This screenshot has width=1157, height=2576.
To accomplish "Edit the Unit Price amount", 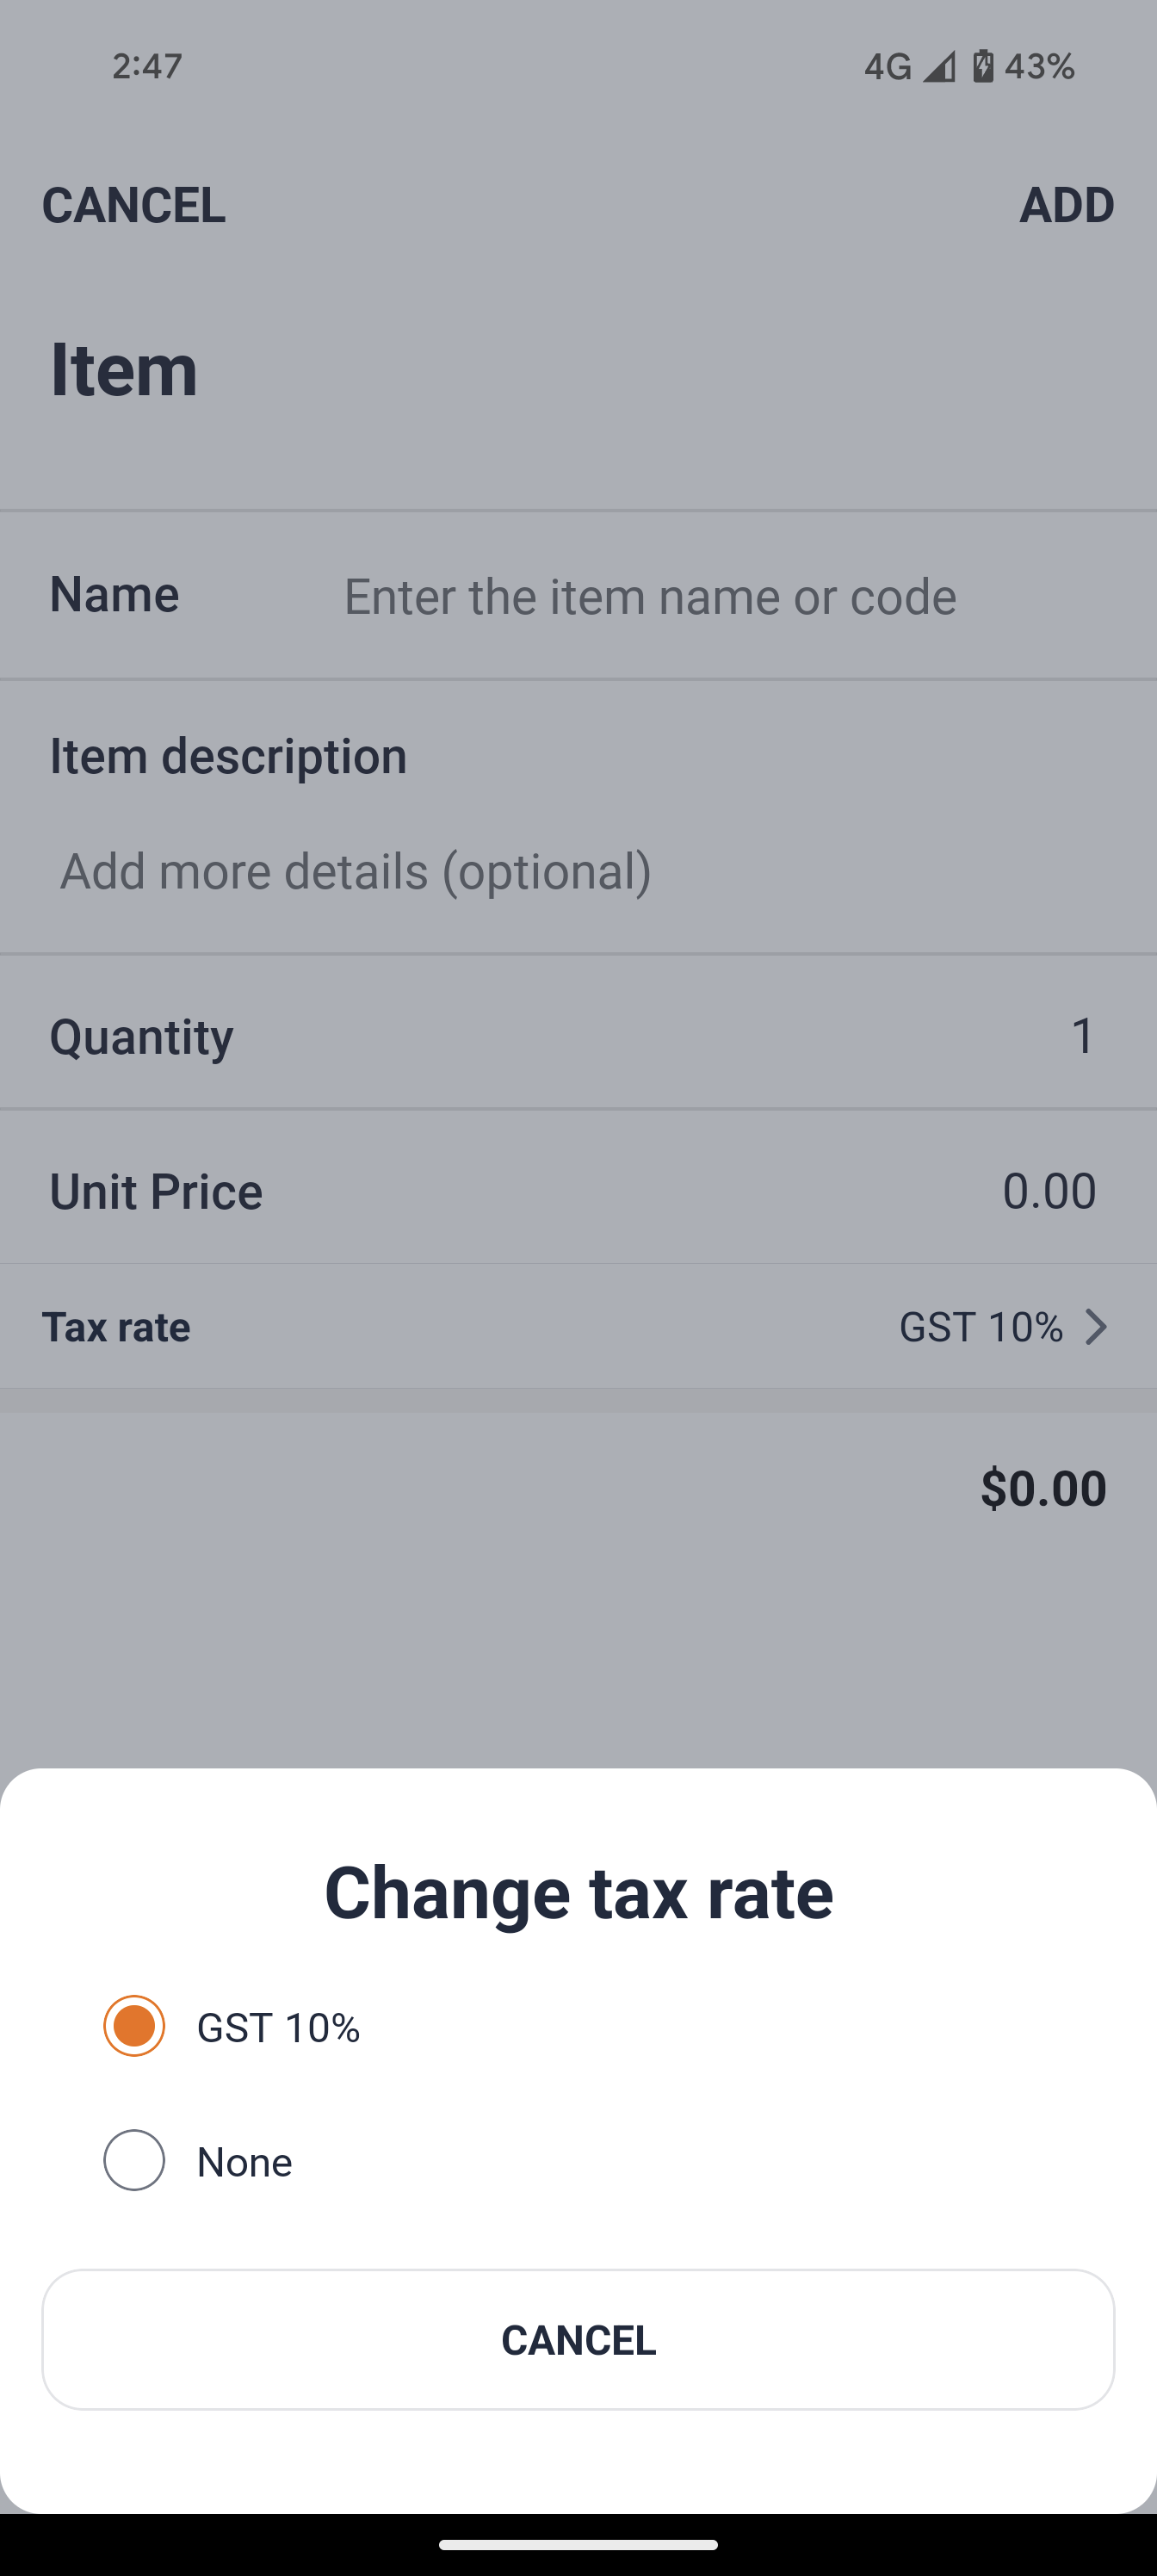I will [x=1048, y=1191].
